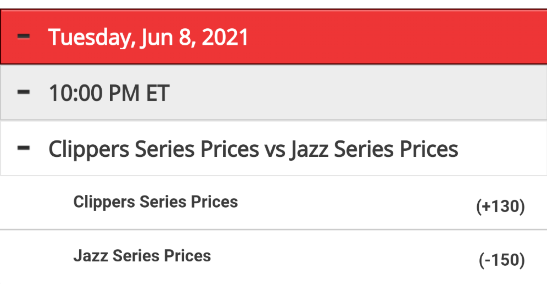Click the word Clippers in matchup title
The image size is (547, 302).
pyautogui.click(x=89, y=150)
